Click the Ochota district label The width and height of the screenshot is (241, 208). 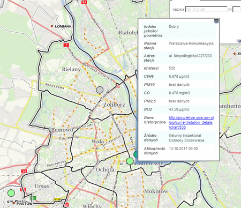105,169
